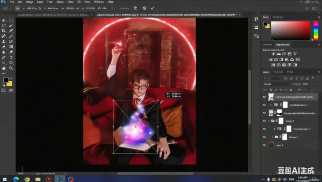Select the Spot Healing Brush tool

pos(4,36)
